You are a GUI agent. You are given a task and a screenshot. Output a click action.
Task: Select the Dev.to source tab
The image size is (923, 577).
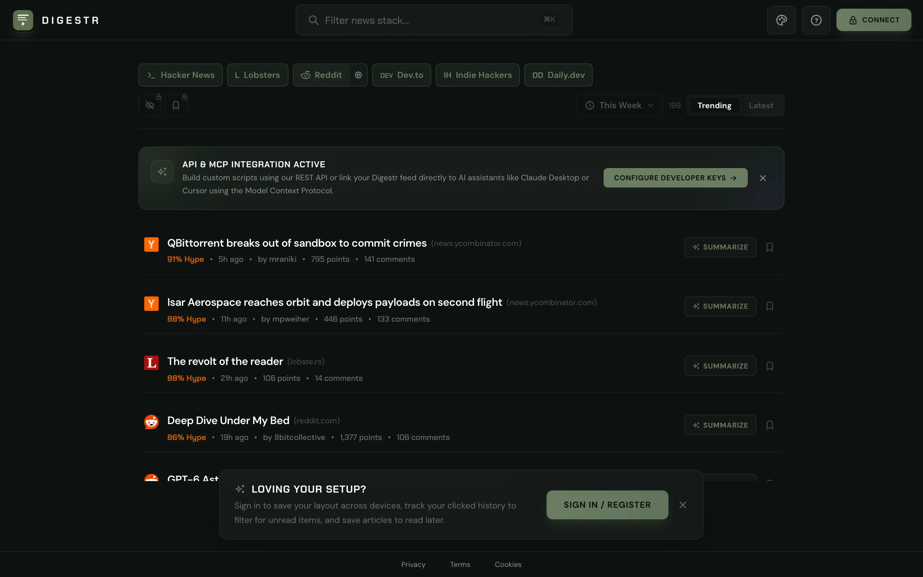tap(402, 75)
